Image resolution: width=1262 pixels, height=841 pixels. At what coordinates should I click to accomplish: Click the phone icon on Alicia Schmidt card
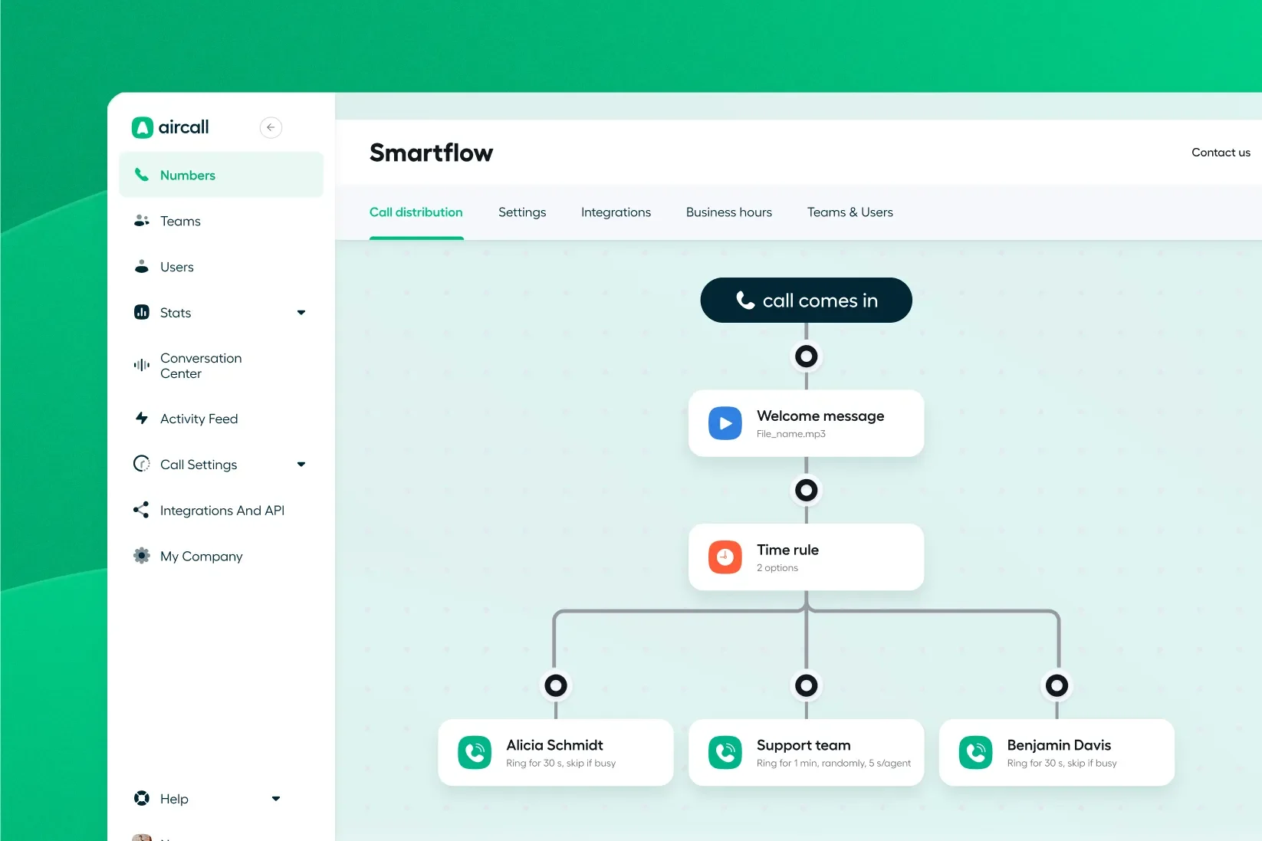tap(475, 753)
